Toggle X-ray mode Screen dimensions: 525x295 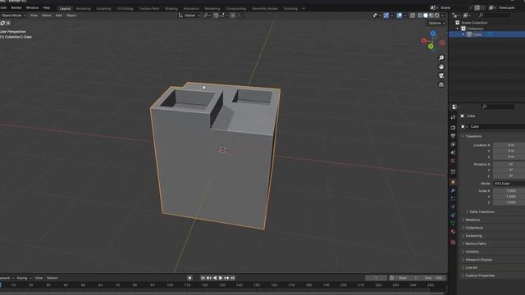tap(413, 16)
